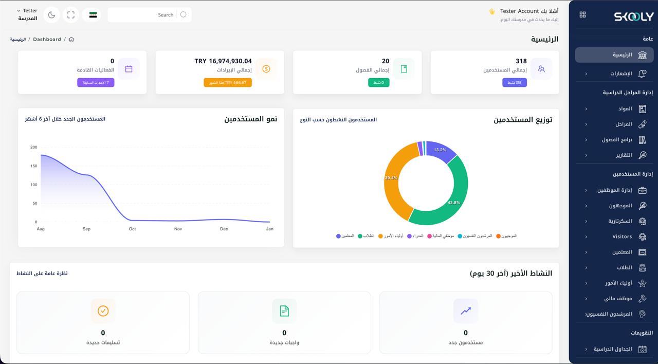Open the language flag selector

(93, 15)
